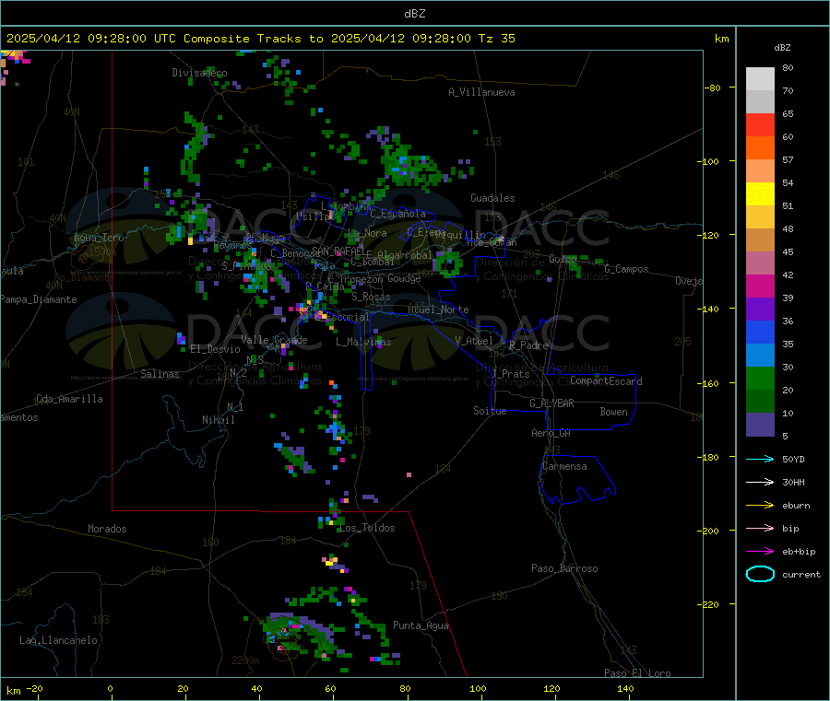Select the yellow eburn arrow symbol
This screenshot has height=701, width=830.
(760, 506)
